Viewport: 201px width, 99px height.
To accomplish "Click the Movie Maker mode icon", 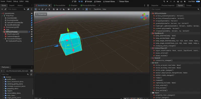I will tap(185, 2).
